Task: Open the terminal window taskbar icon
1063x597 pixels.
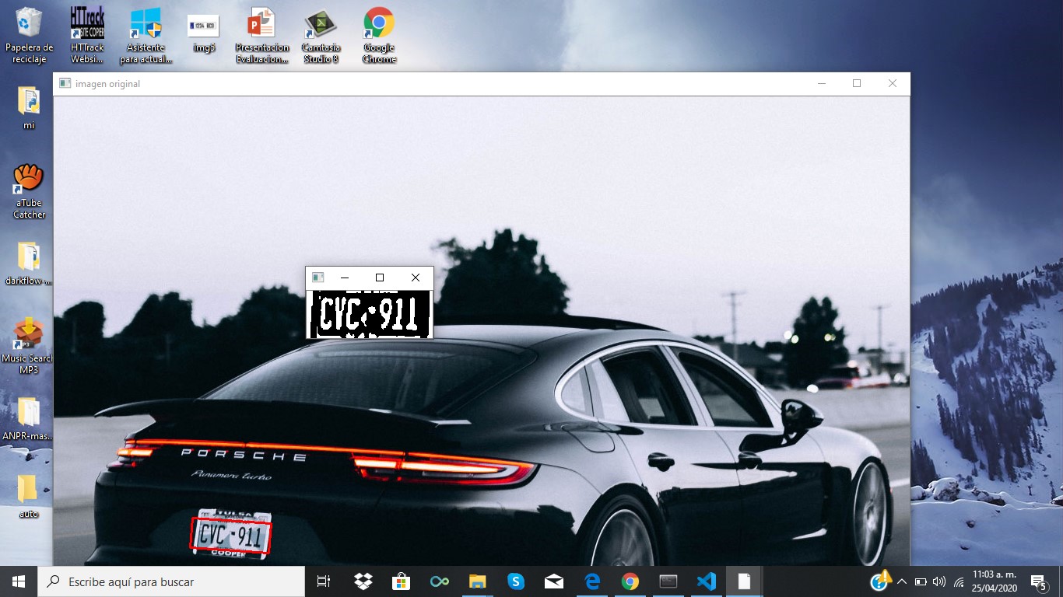Action: [x=668, y=581]
